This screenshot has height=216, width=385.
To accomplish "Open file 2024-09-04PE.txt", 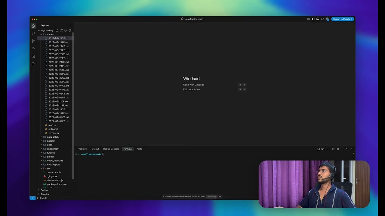I will (x=59, y=121).
